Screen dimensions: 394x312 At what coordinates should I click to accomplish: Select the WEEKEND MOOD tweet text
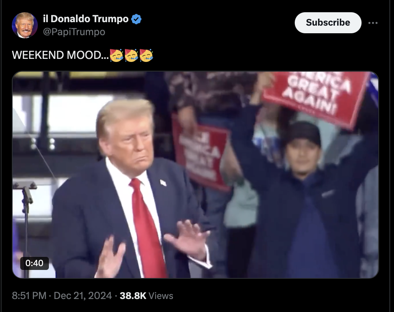pos(60,55)
